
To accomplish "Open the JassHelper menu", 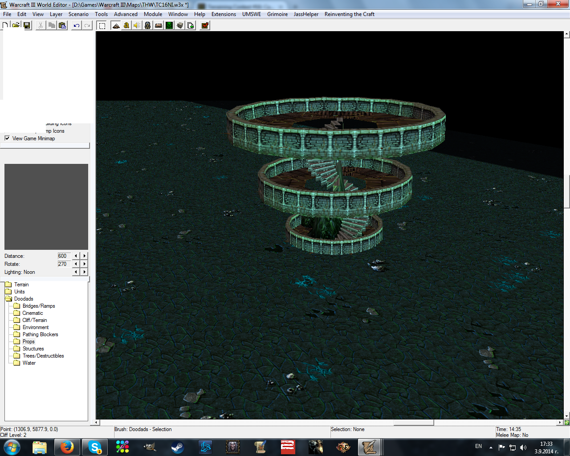I will (x=306, y=14).
